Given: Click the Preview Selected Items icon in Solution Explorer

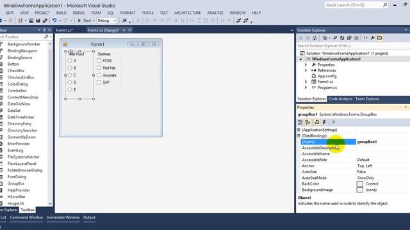Looking at the screenshot, I should click(380, 38).
